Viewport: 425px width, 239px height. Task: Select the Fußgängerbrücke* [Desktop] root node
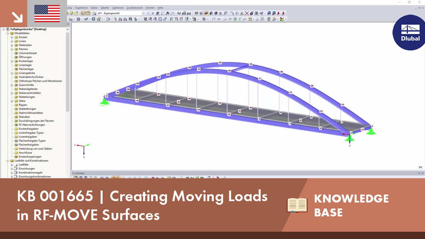(28, 29)
